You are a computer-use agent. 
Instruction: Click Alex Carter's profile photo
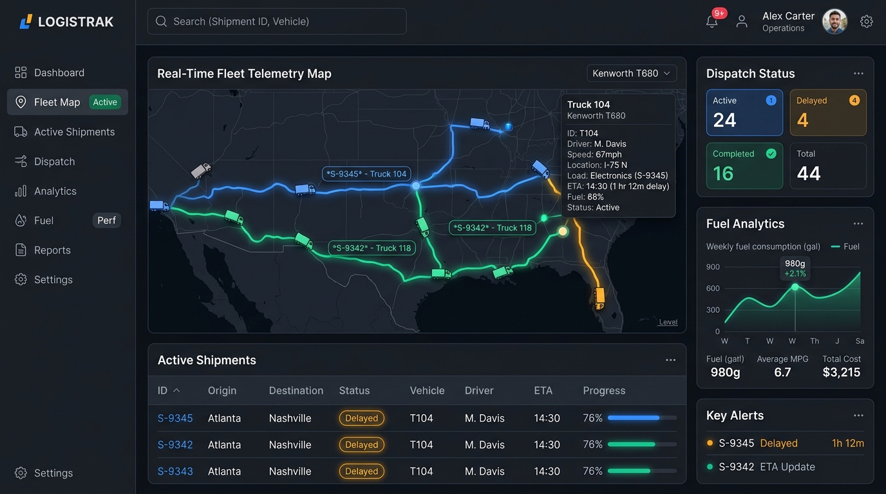tap(835, 21)
